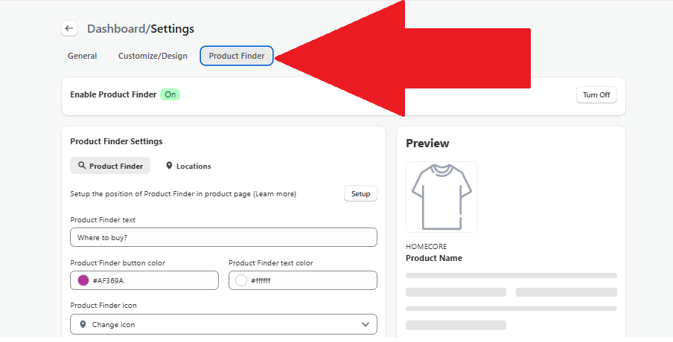Expand the Change icon dropdown chevron
Screen dimensions: 673x342
click(x=365, y=325)
